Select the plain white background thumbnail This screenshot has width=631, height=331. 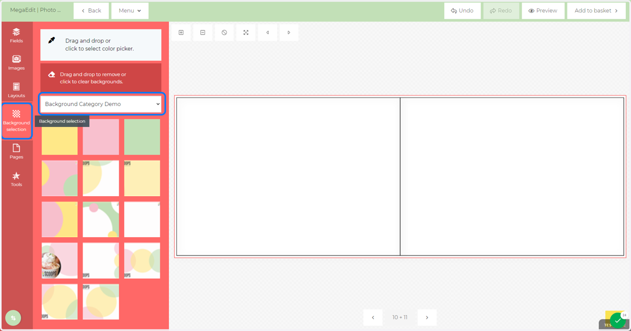point(142,219)
